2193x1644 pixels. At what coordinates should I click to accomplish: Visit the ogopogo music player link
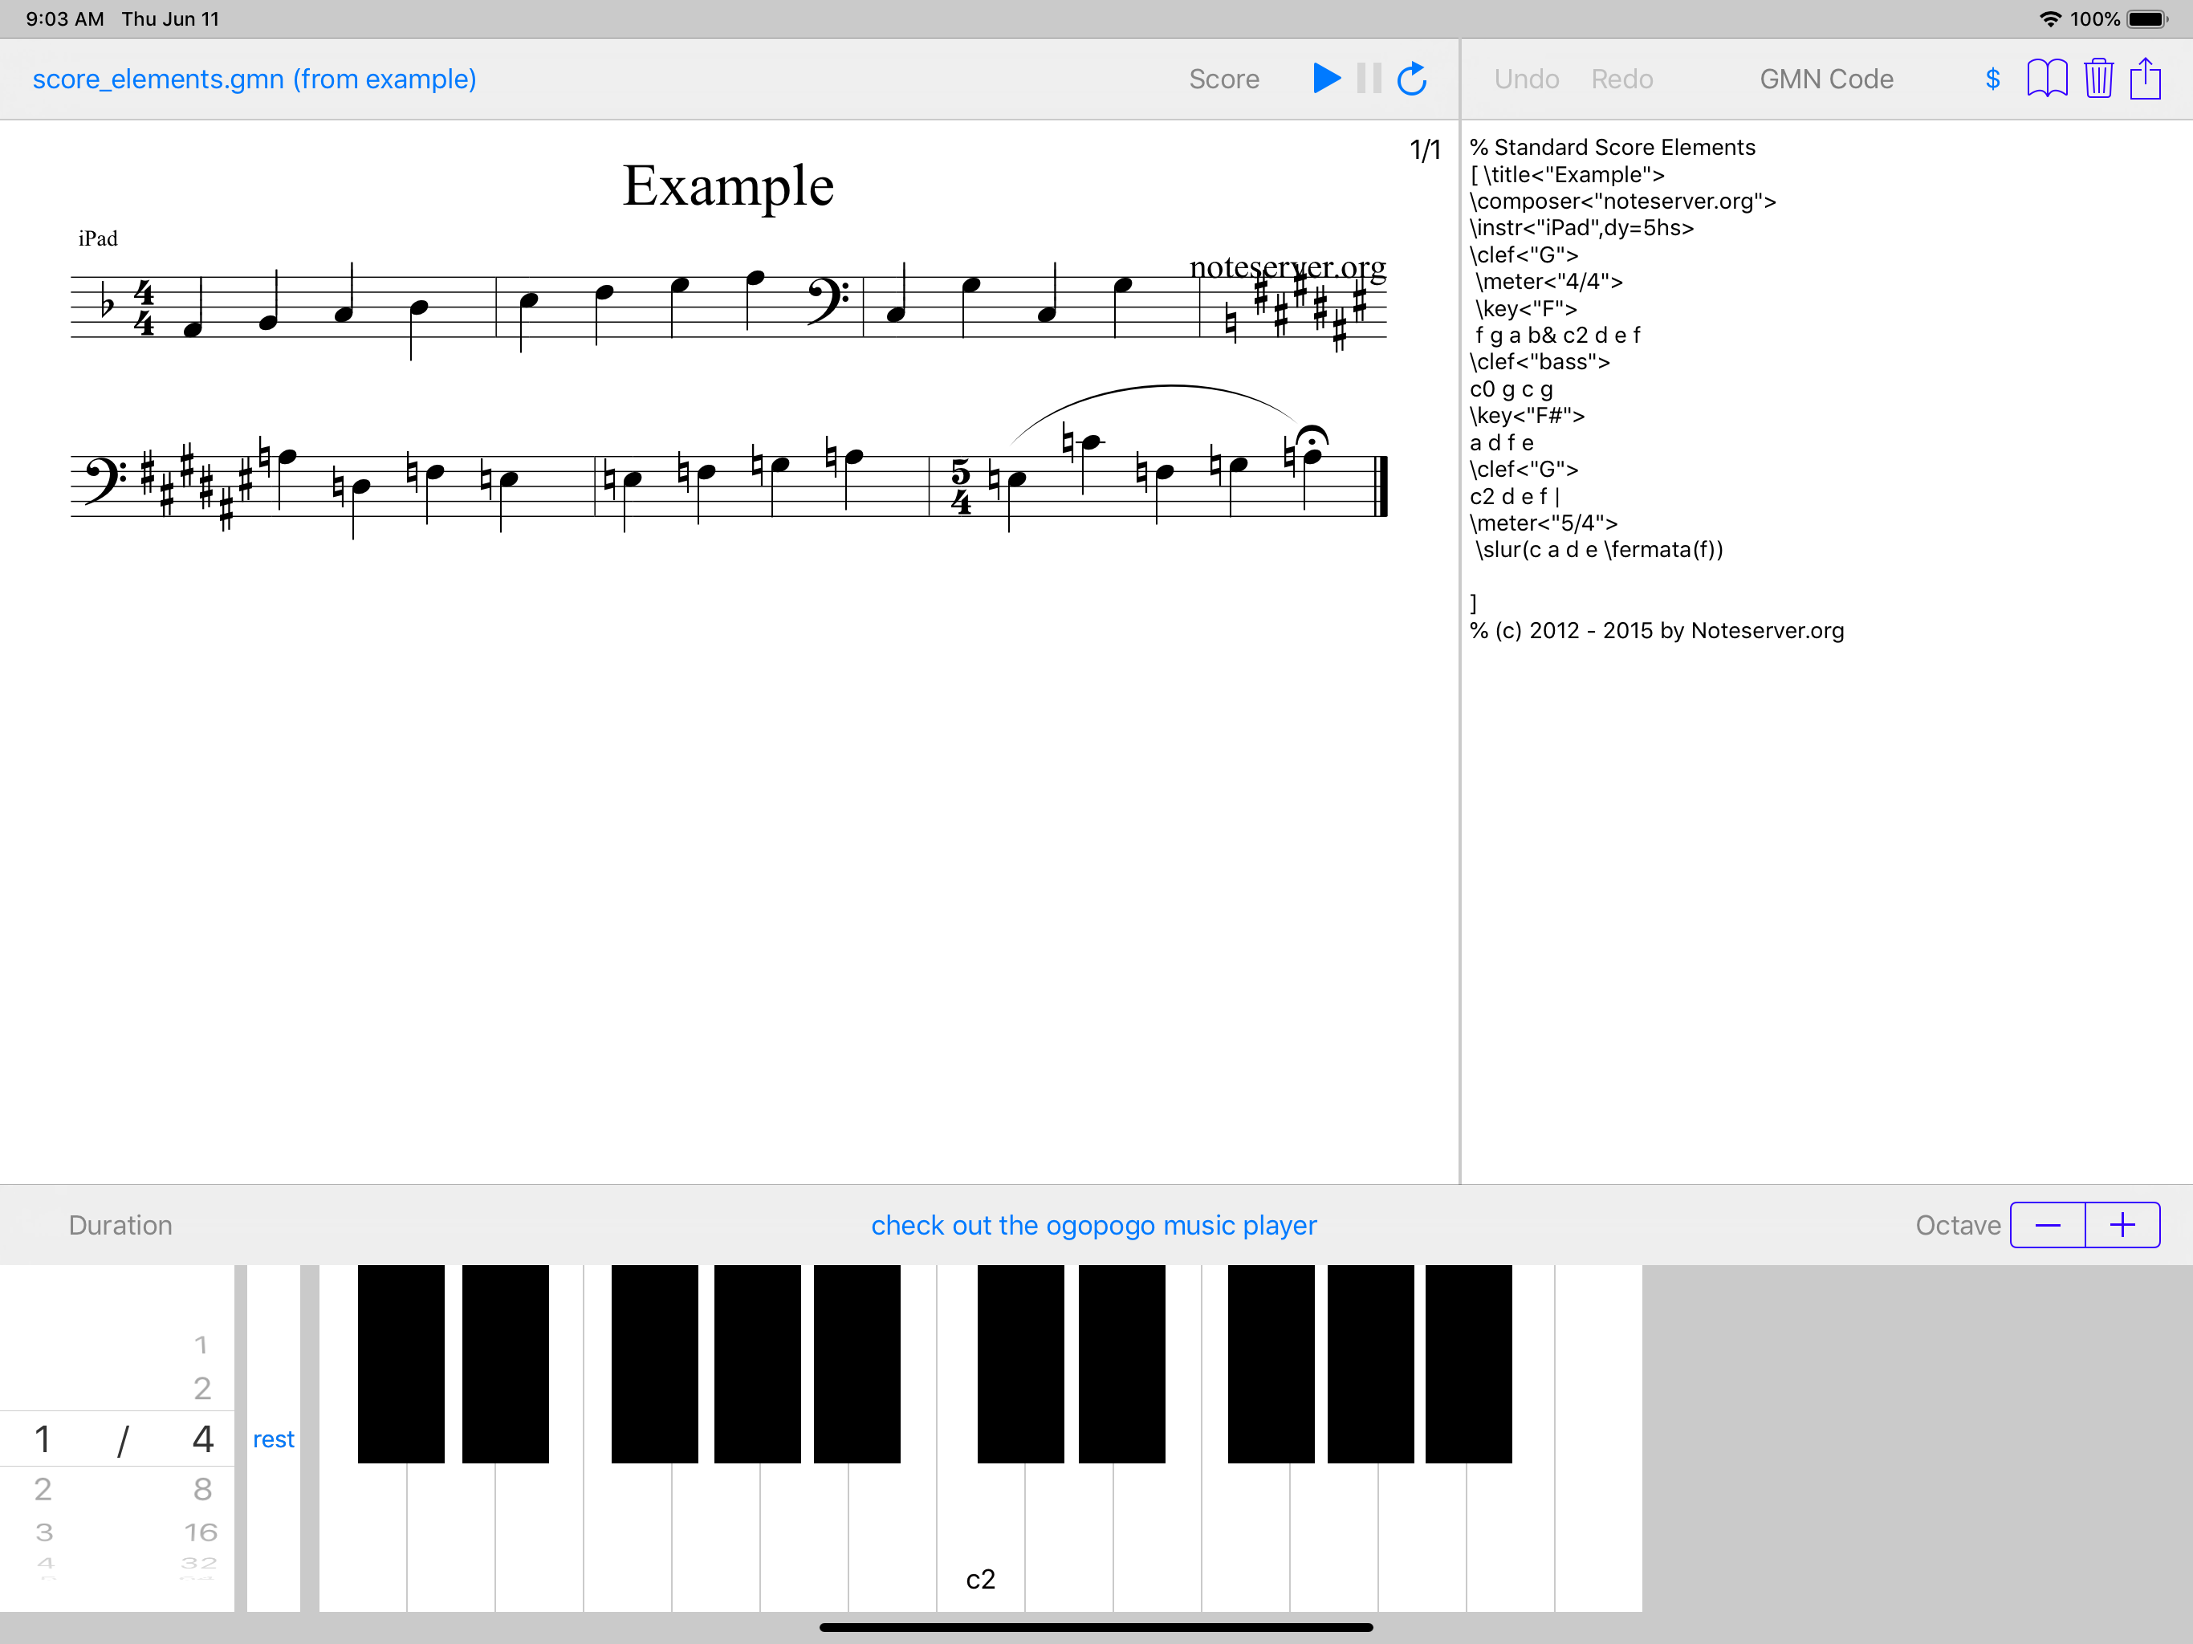click(x=1093, y=1226)
